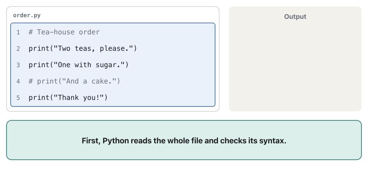The height and width of the screenshot is (172, 368).
Task: Click the order.py file name label
Action: point(27,16)
